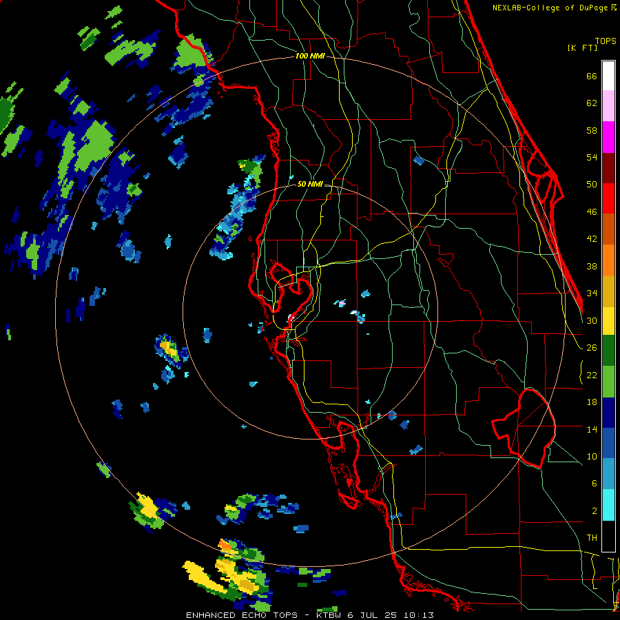620x620 pixels.
Task: Click the TOPS legend title
Action: (x=606, y=41)
